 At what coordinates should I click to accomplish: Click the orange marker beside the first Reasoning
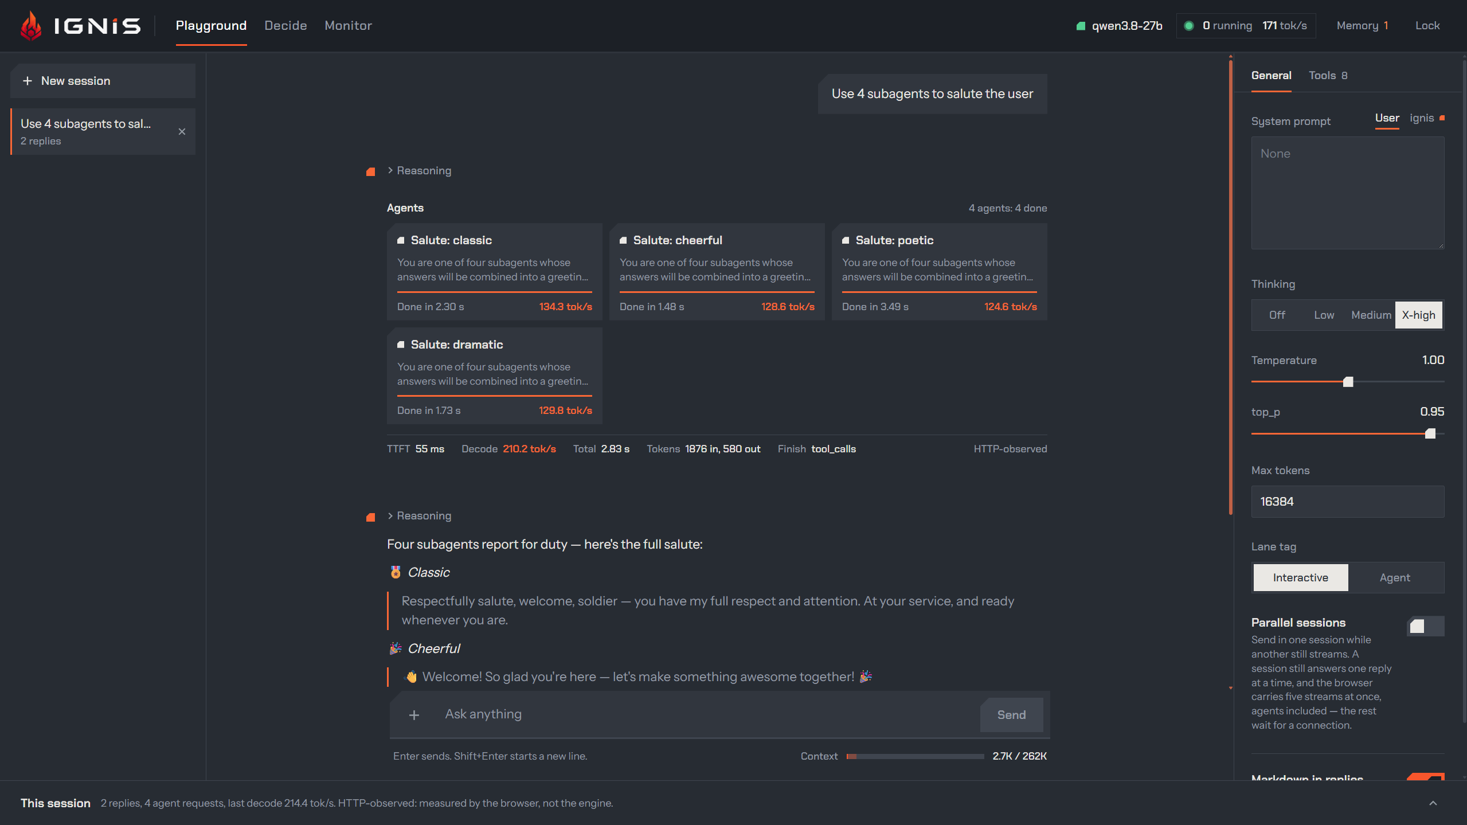[x=370, y=171]
